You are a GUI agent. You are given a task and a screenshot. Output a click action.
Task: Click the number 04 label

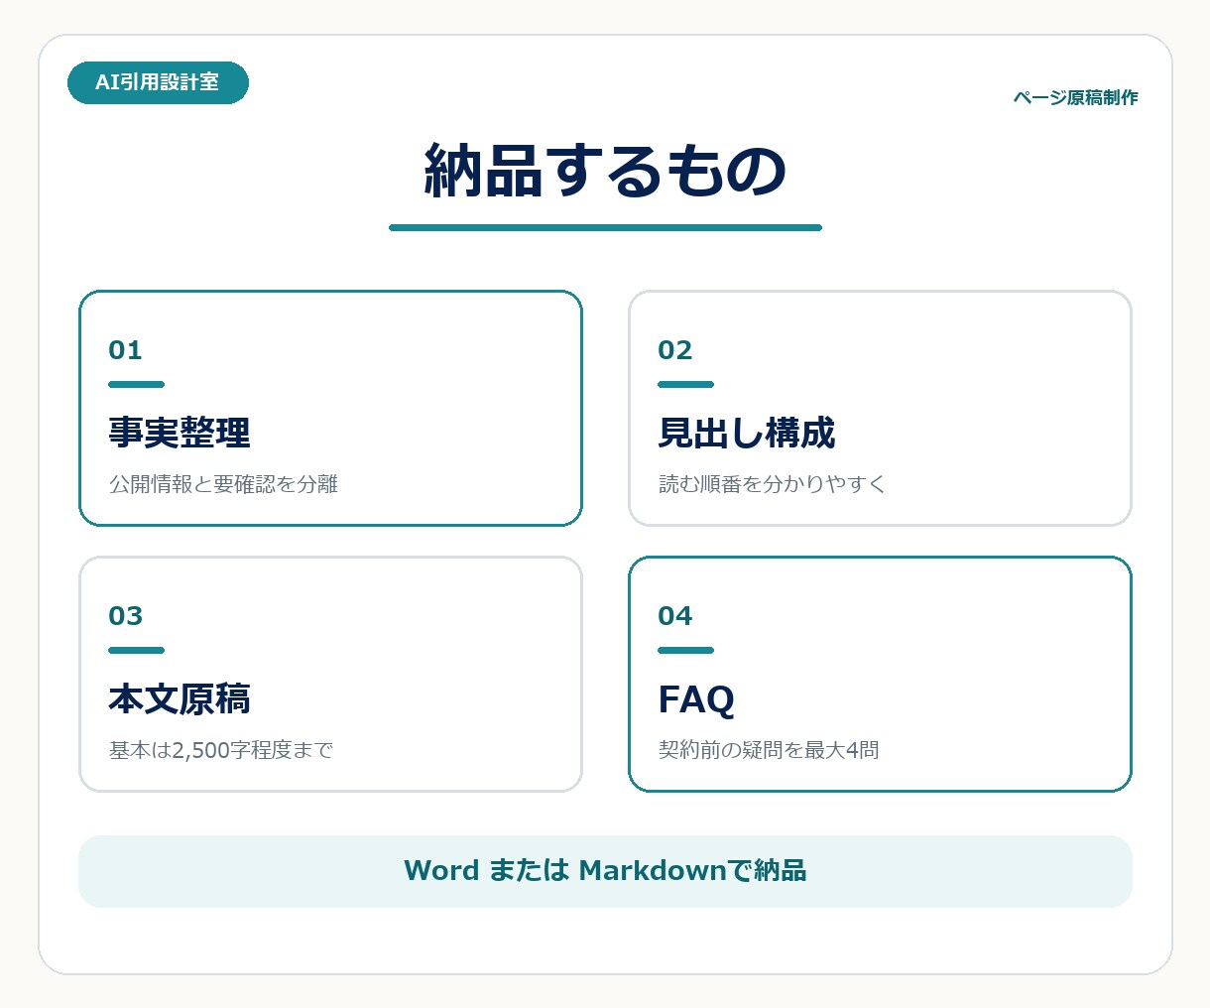[675, 616]
